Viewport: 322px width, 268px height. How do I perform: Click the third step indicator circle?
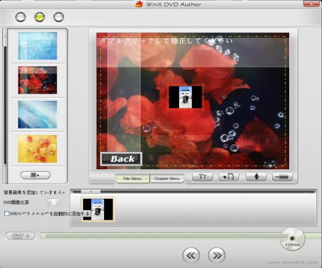tap(58, 17)
